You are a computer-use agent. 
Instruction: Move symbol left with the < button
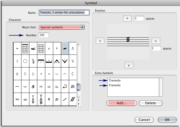(x=100, y=41)
